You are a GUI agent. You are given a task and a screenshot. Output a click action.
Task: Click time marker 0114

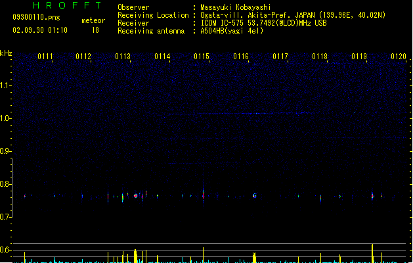(162, 57)
